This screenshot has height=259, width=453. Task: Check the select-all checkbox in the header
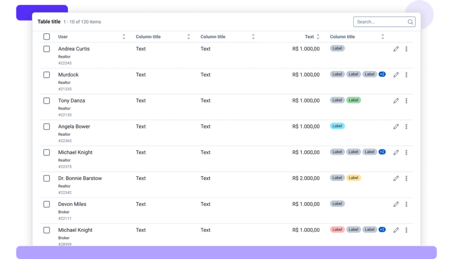point(47,37)
